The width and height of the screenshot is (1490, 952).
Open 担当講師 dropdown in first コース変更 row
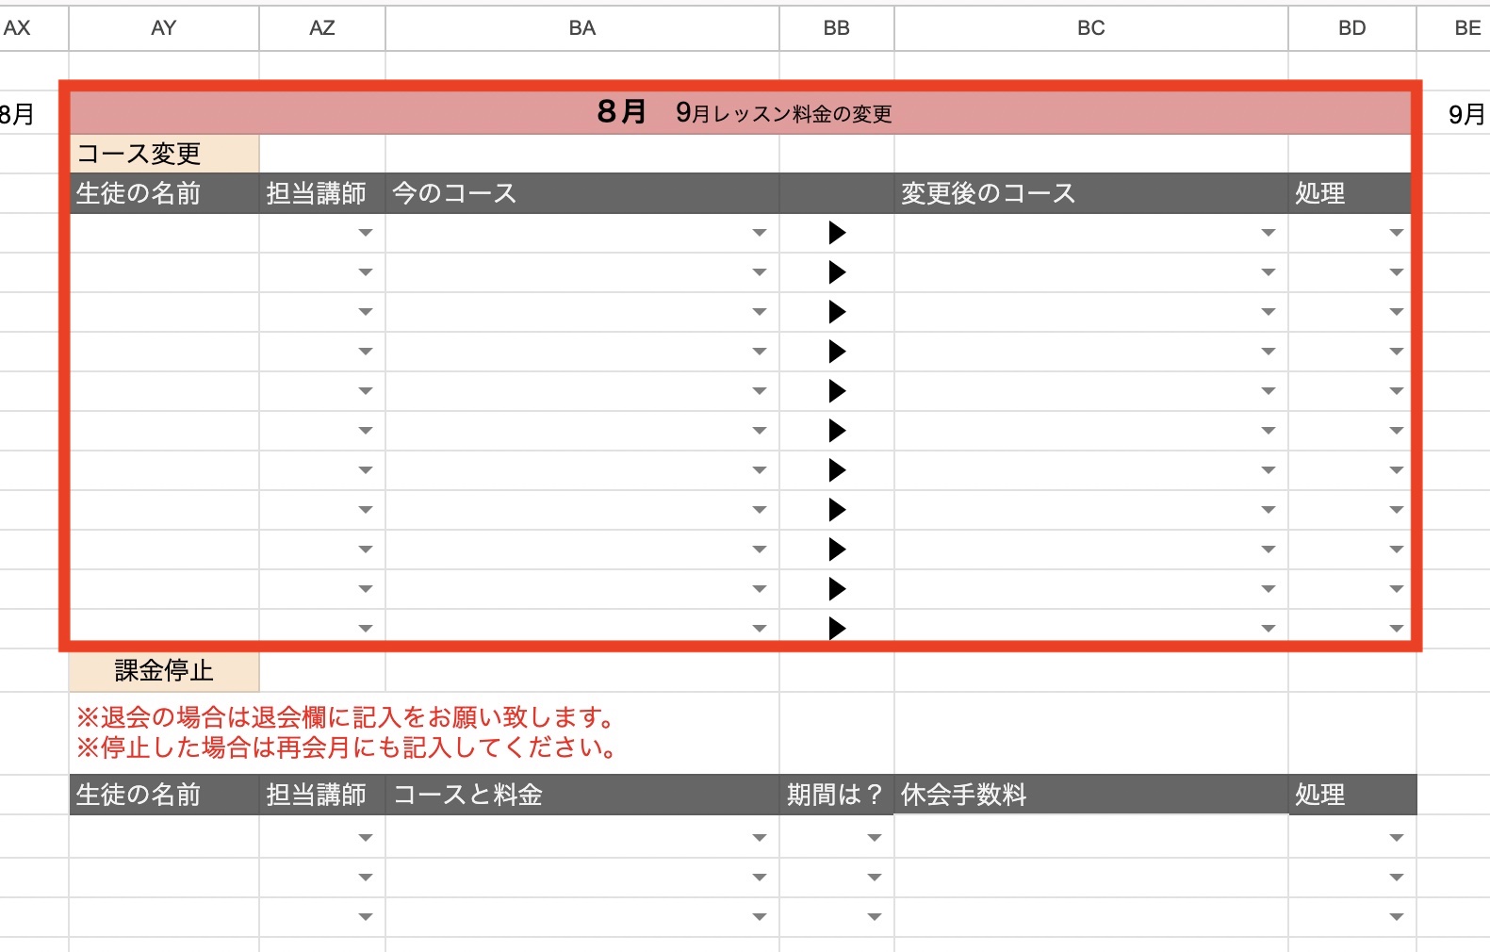coord(366,233)
